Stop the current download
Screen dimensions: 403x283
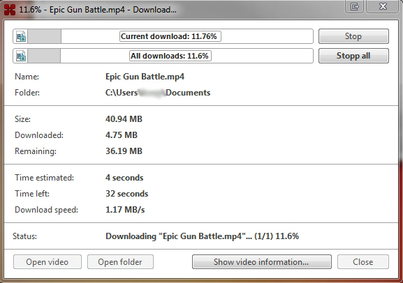[353, 36]
